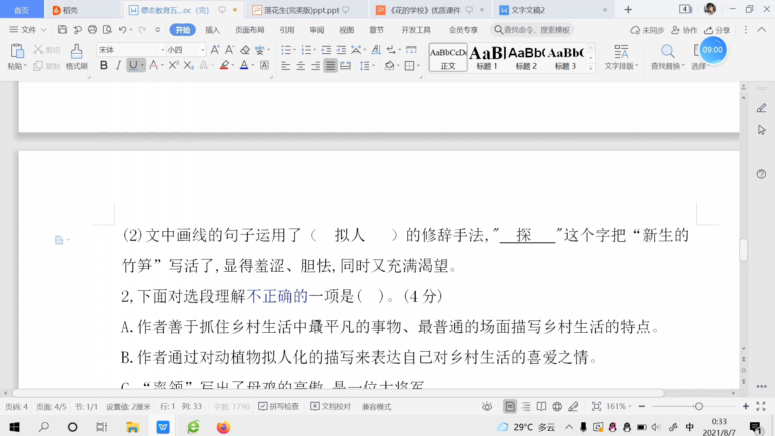Image resolution: width=775 pixels, height=436 pixels.
Task: Open the 页面布局 Page Layout tab
Action: pyautogui.click(x=249, y=30)
